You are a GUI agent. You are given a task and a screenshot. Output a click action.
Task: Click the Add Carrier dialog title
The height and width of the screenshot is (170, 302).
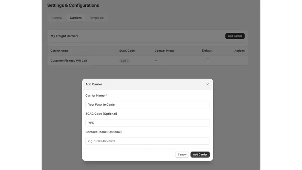point(94,84)
